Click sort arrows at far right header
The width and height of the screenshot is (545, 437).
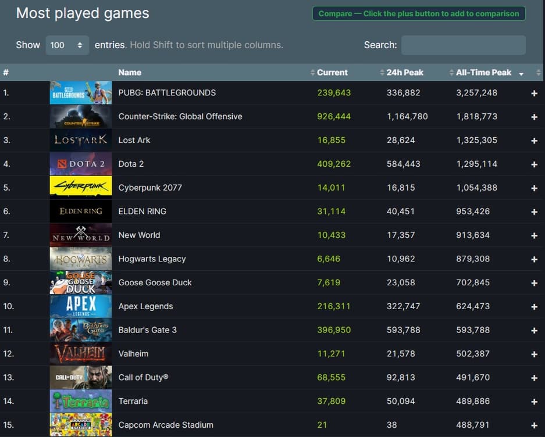(539, 72)
